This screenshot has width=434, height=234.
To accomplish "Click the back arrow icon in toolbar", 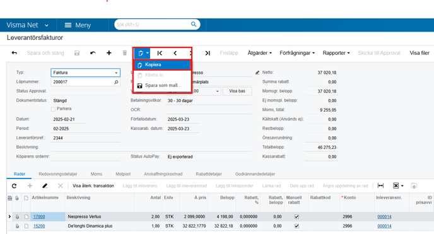I will point(14,53).
